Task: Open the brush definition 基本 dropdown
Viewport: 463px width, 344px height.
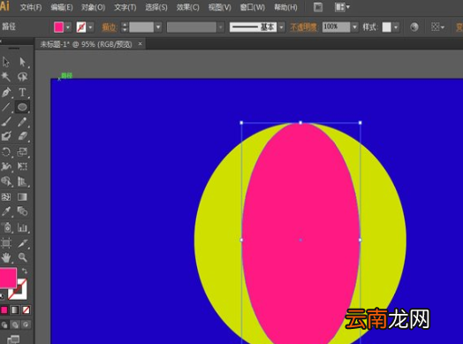Action: (281, 27)
